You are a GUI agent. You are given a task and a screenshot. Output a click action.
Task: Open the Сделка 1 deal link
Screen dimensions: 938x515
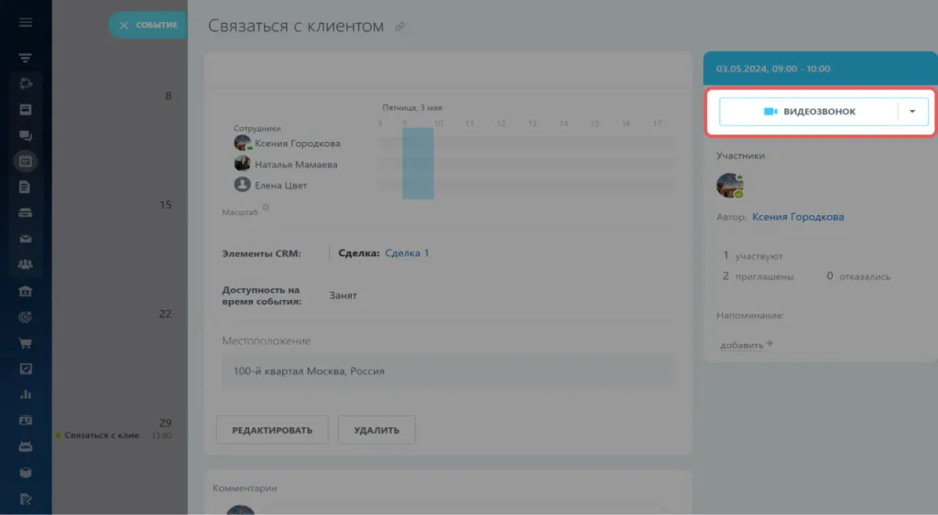coord(407,252)
